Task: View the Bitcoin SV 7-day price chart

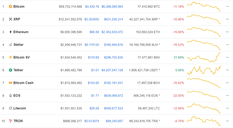Action: (x=204, y=57)
